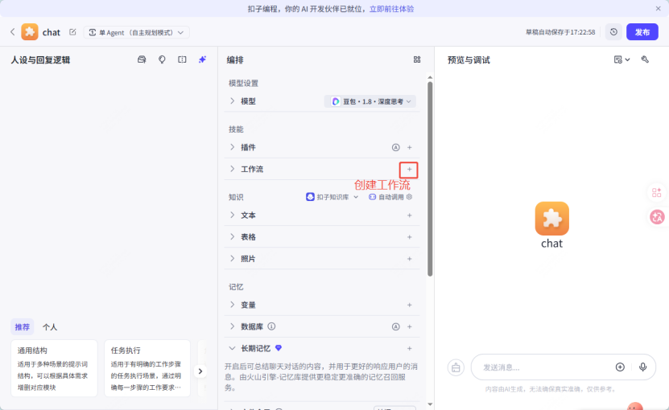Click the microphone voice input icon
The image size is (669, 410).
coord(642,367)
